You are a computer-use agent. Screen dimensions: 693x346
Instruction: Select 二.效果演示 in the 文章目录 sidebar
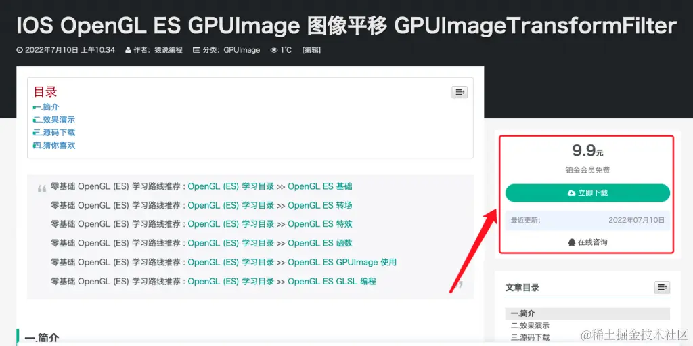click(x=531, y=326)
